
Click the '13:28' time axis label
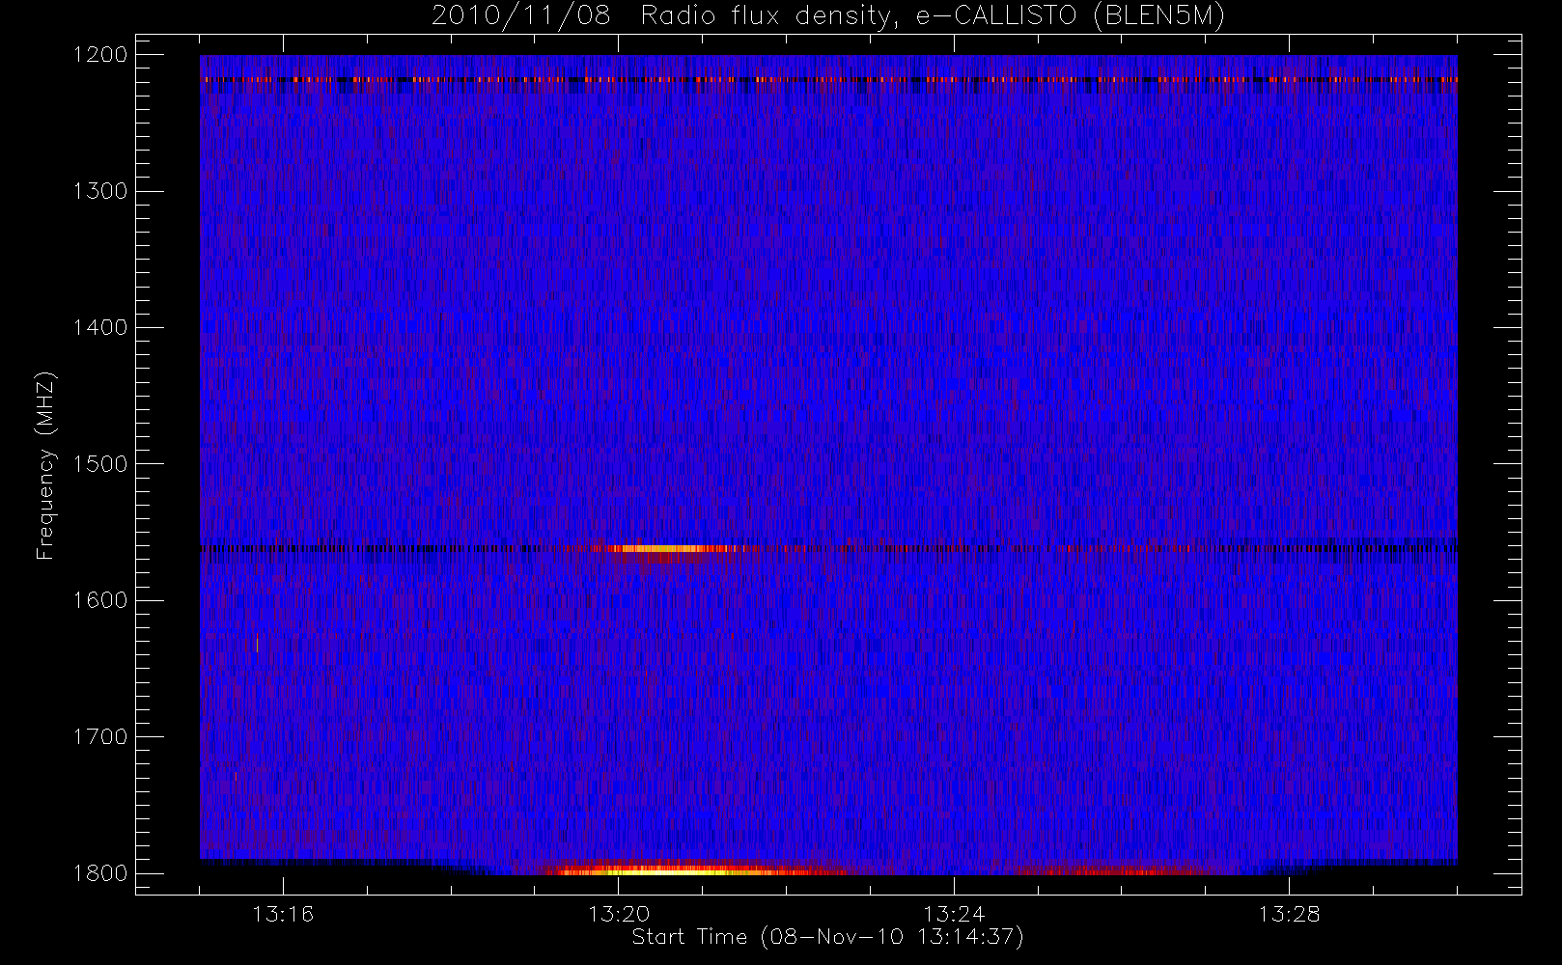(x=1289, y=914)
